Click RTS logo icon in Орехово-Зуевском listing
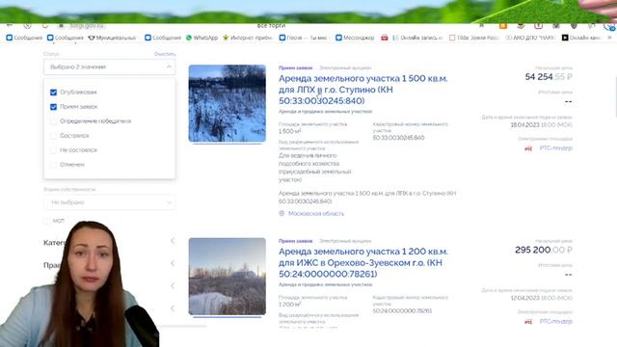The width and height of the screenshot is (617, 347). [x=528, y=322]
